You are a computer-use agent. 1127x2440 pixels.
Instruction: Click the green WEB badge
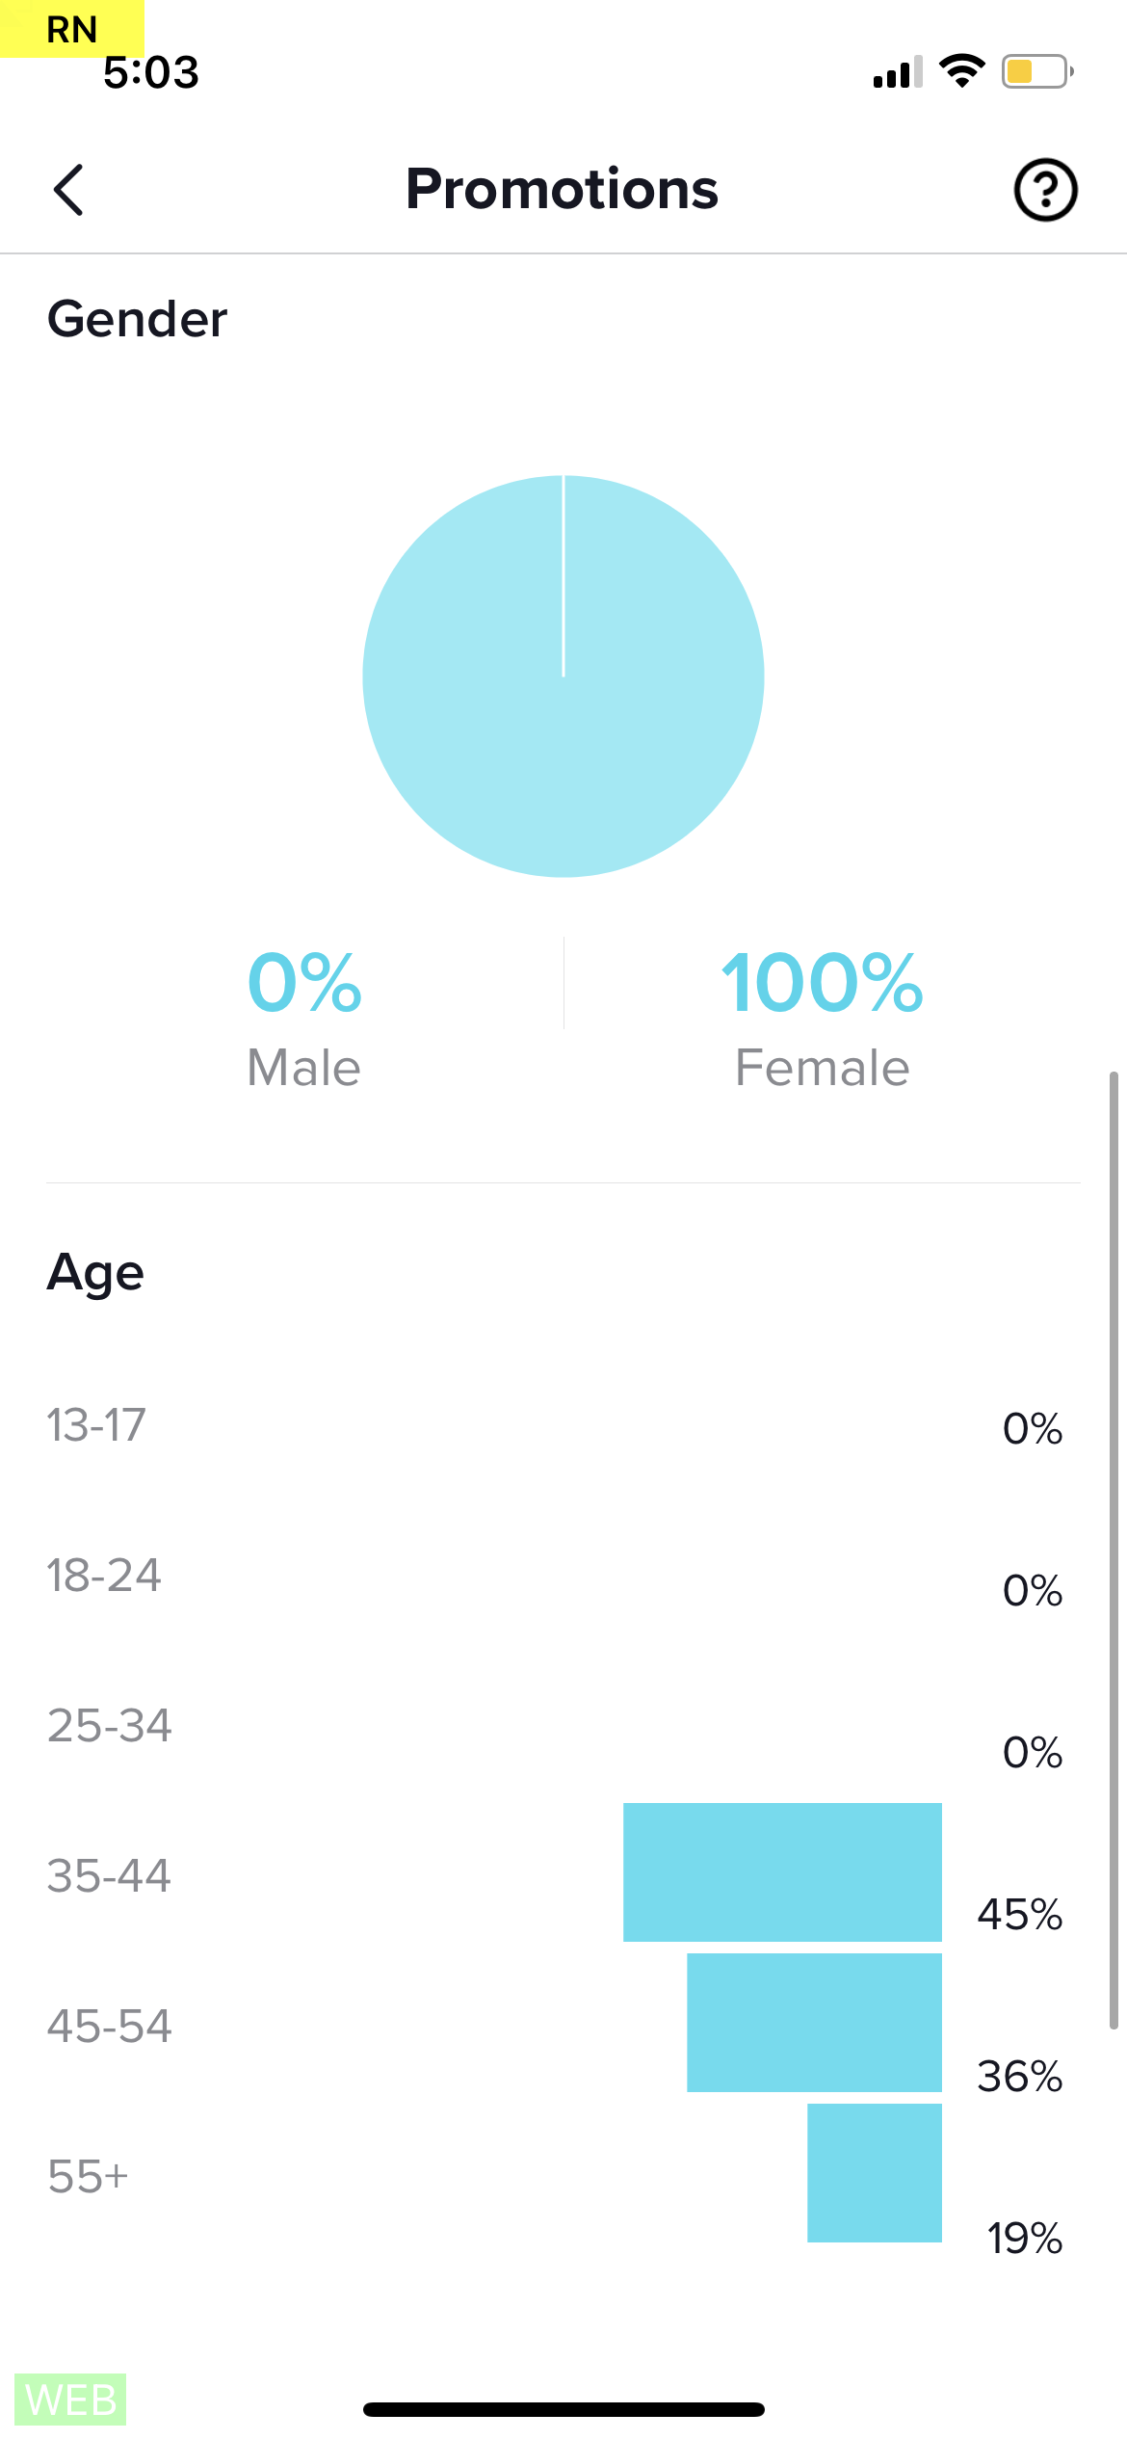(x=70, y=2400)
